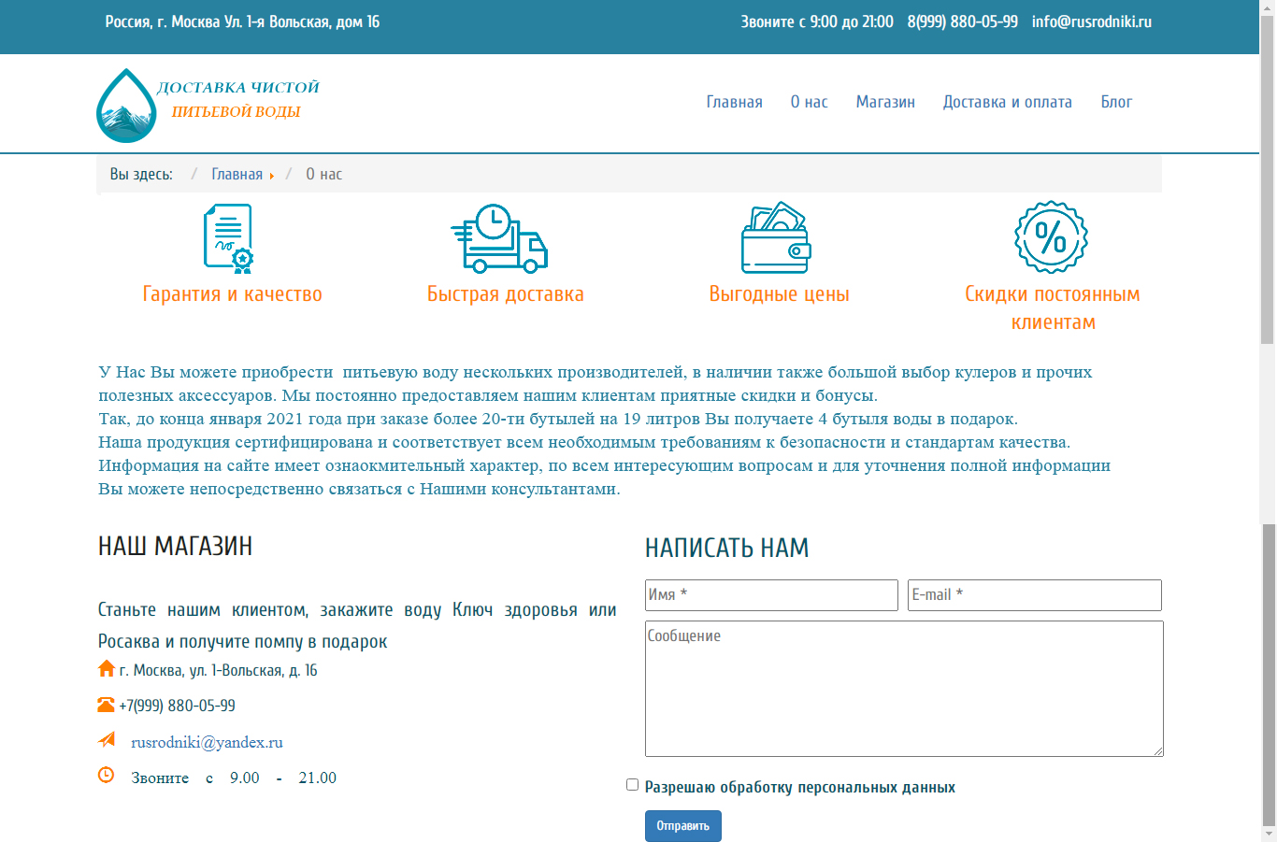Screen dimensions: 1277x842
Task: Click the scrollbar down arrow
Action: pos(1268,834)
